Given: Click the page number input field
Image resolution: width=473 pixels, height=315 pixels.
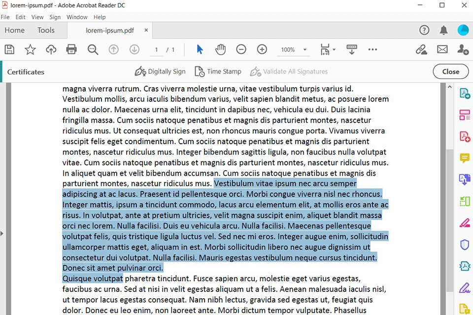Looking at the screenshot, I should (156, 49).
